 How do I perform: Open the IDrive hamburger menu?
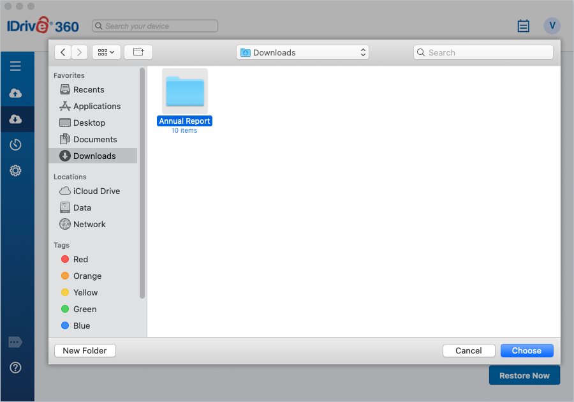[15, 66]
